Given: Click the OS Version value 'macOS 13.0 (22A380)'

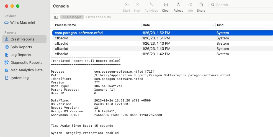Looking at the screenshot, I should pyautogui.click(x=112, y=104).
